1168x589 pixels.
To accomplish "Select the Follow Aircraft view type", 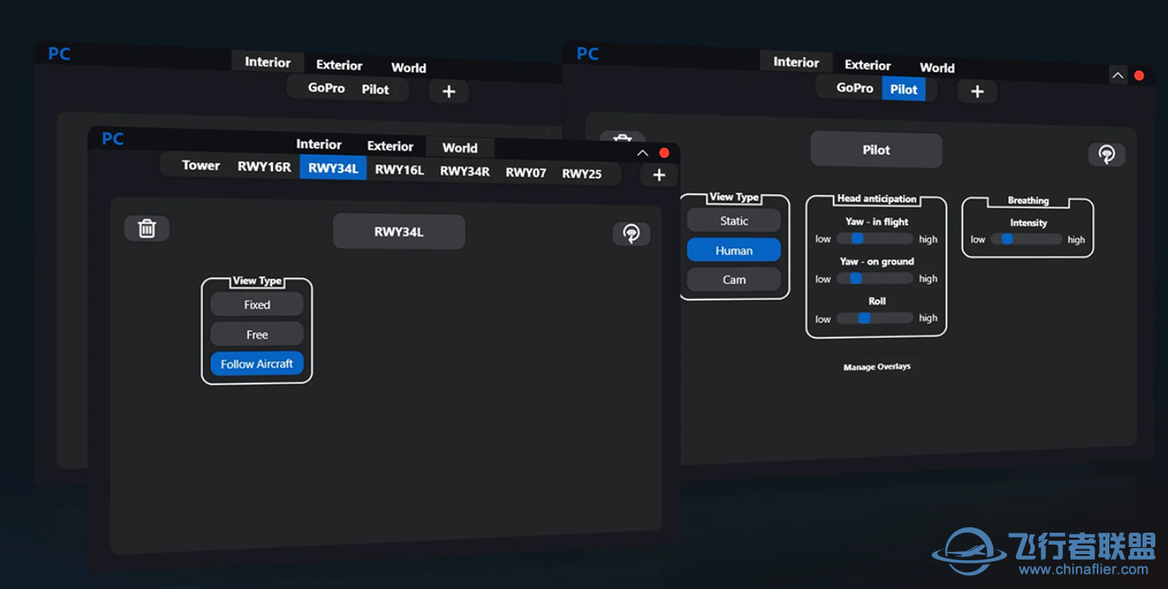I will 257,364.
